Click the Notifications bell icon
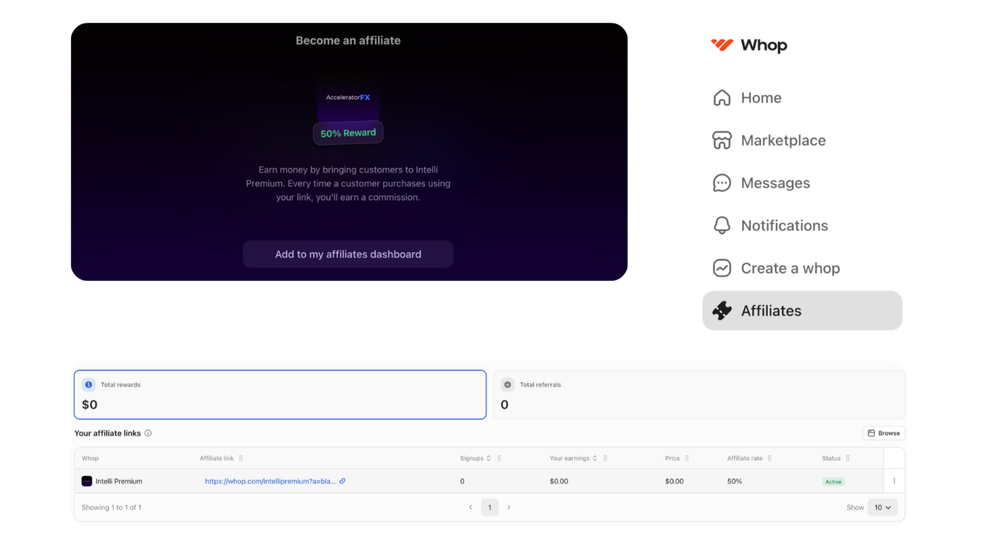The height and width of the screenshot is (539, 982). [x=722, y=225]
